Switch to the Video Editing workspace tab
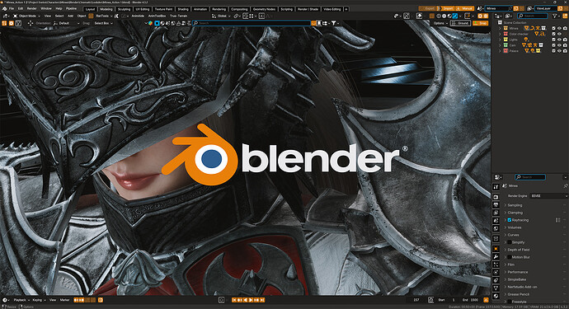The height and width of the screenshot is (309, 569). point(332,9)
